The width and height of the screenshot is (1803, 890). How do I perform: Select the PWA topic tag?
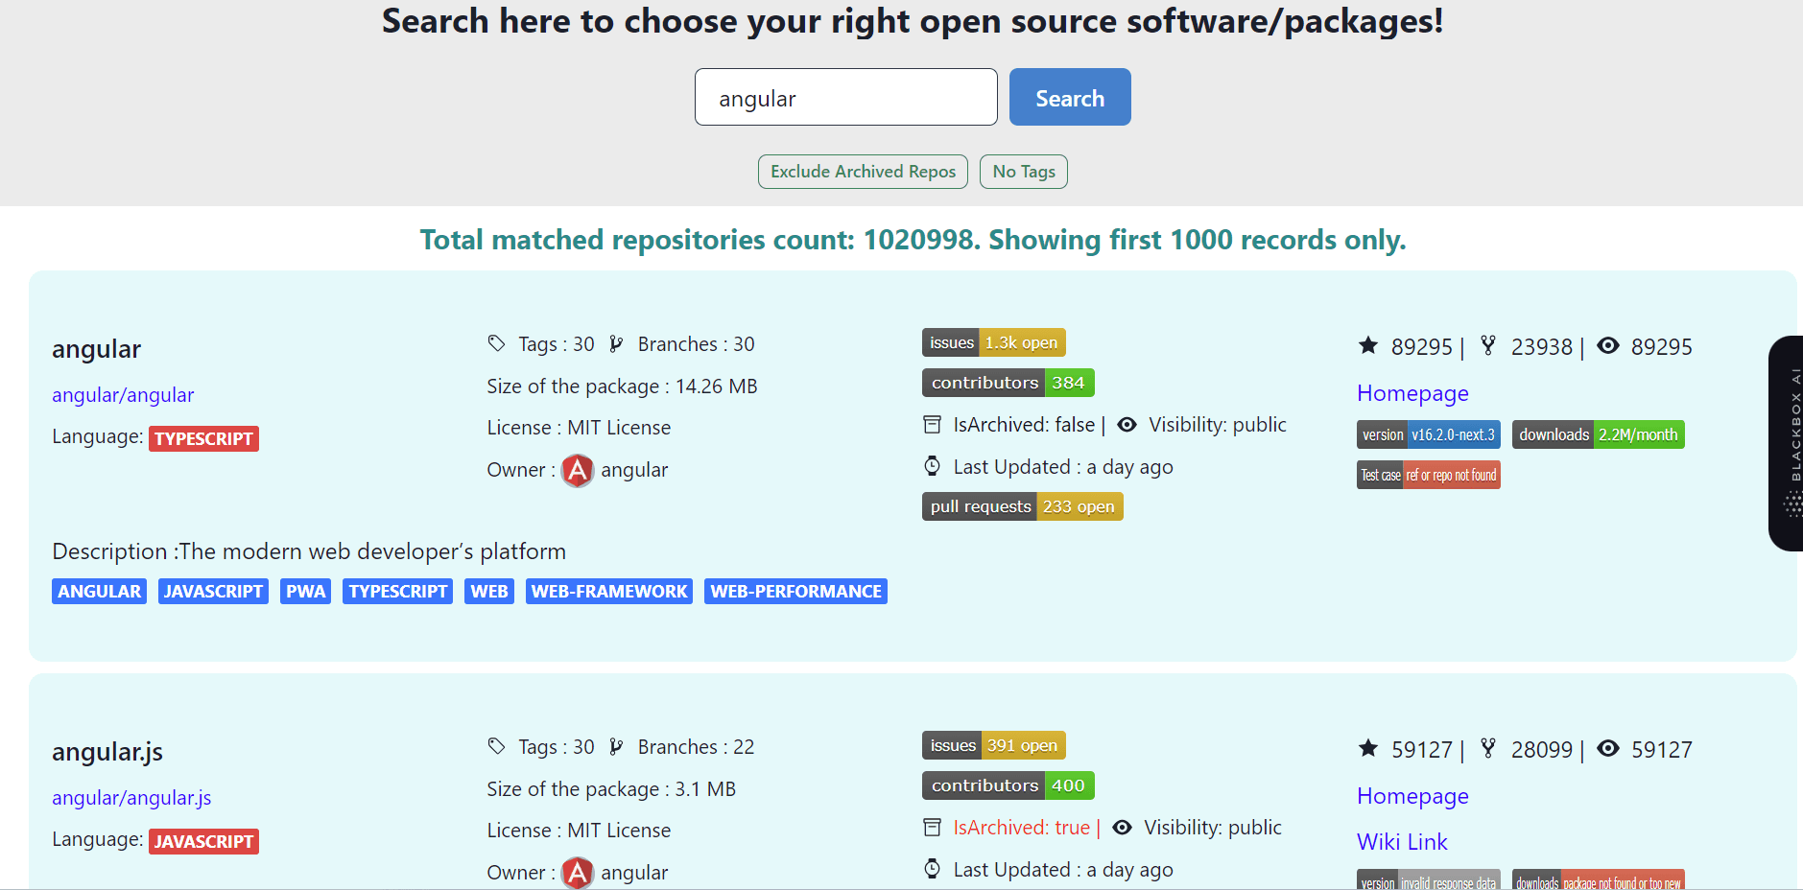305,592
